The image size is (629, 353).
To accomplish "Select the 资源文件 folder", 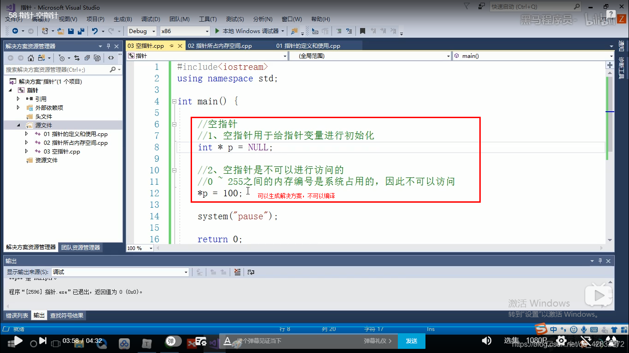I will pos(47,160).
